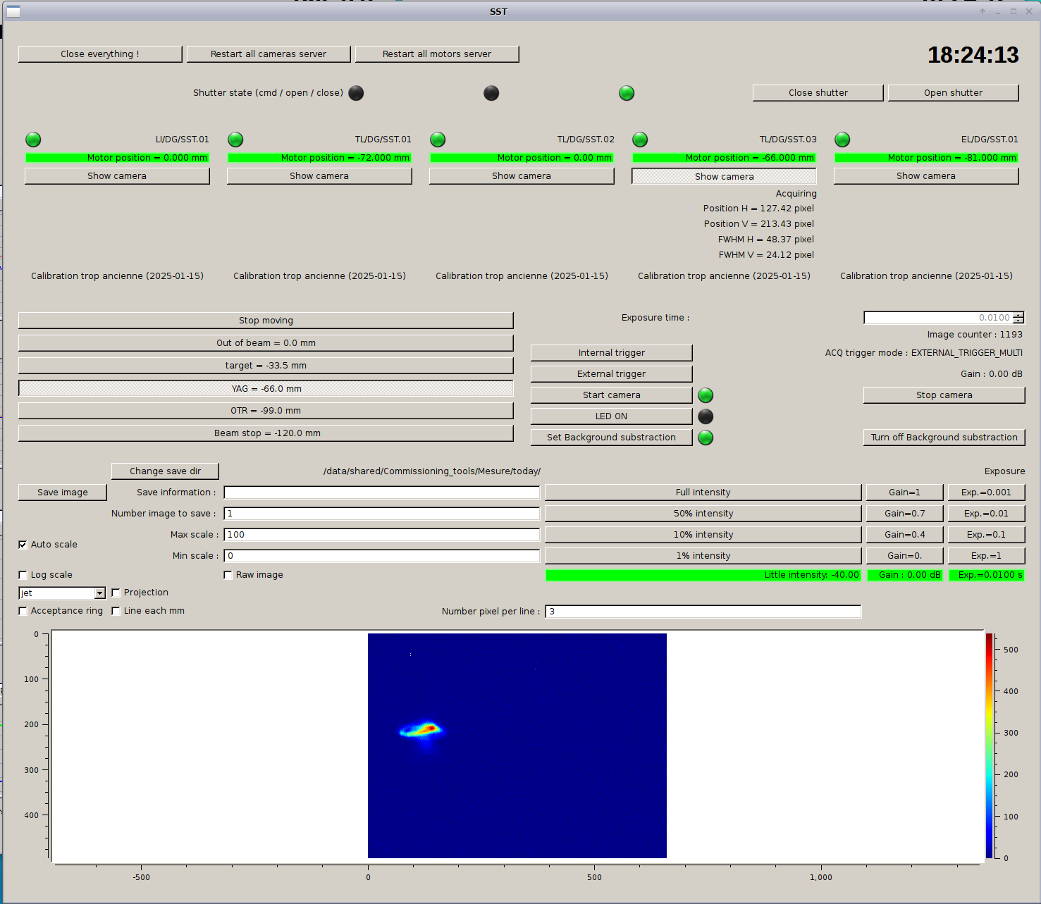Enable the Log scale checkbox
This screenshot has width=1041, height=904.
pyautogui.click(x=23, y=575)
